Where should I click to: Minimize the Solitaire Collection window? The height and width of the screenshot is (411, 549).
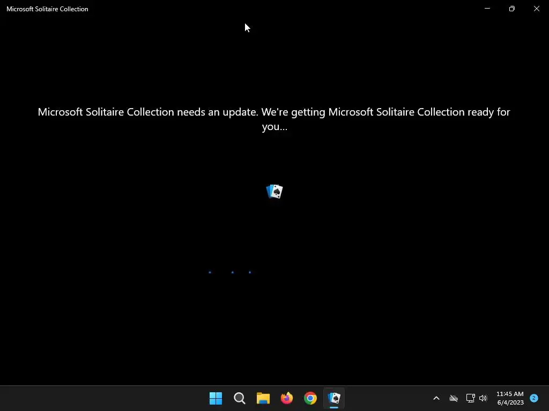click(487, 9)
